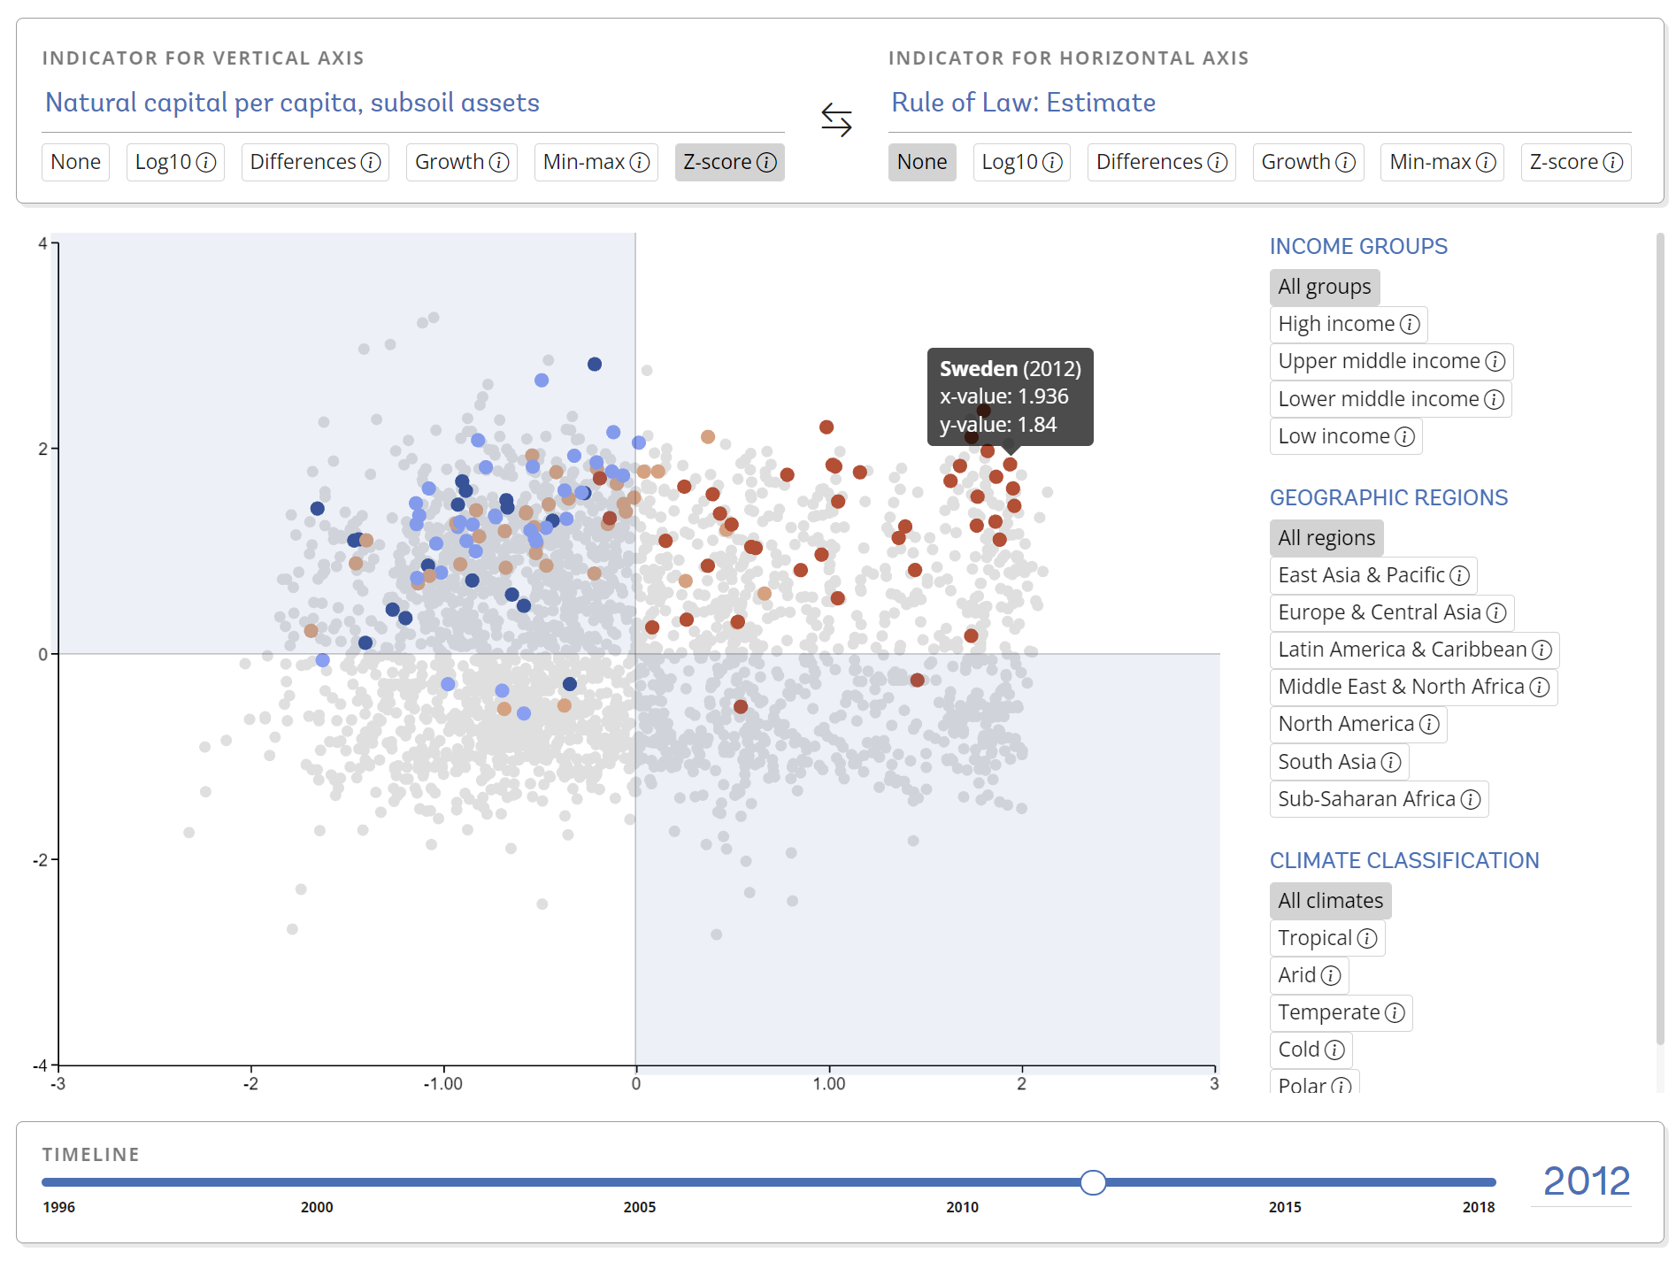Show all geographic regions
This screenshot has height=1269, width=1676.
(x=1326, y=537)
